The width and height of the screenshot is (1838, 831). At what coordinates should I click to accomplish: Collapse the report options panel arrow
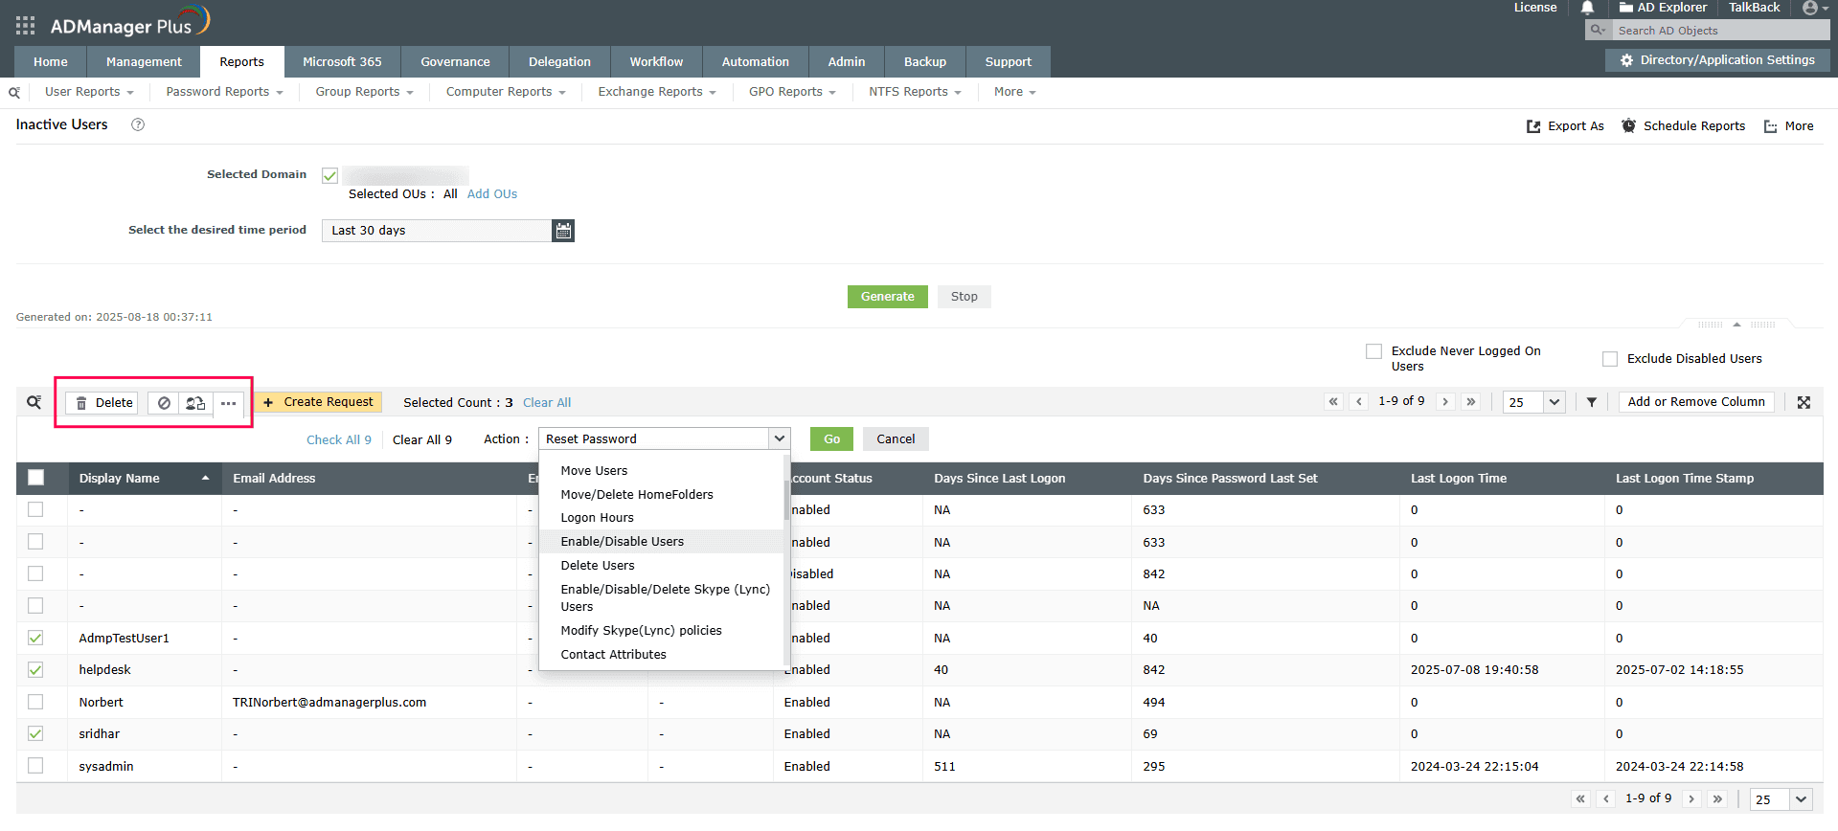[1736, 325]
